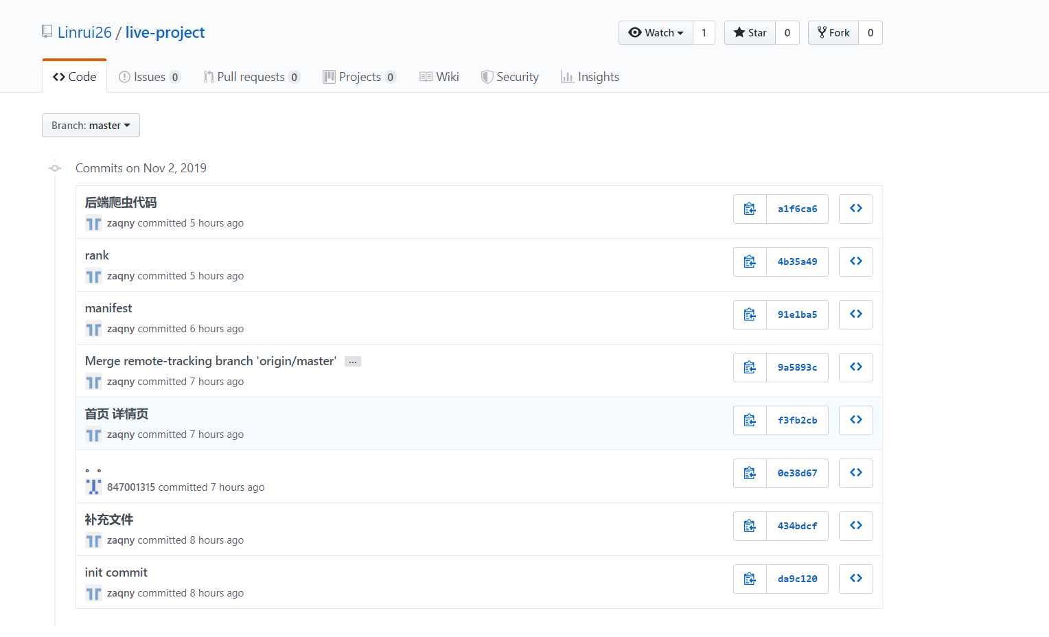The image size is (1049, 637).
Task: Open commit hash 434bdcf
Action: [x=797, y=526]
